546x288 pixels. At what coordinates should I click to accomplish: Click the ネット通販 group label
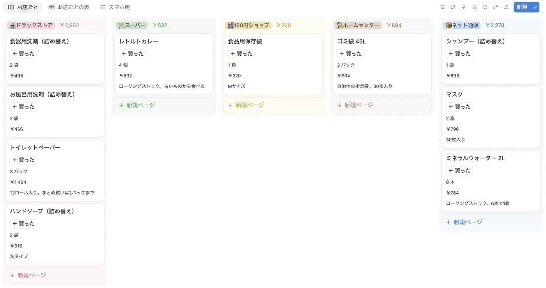462,25
